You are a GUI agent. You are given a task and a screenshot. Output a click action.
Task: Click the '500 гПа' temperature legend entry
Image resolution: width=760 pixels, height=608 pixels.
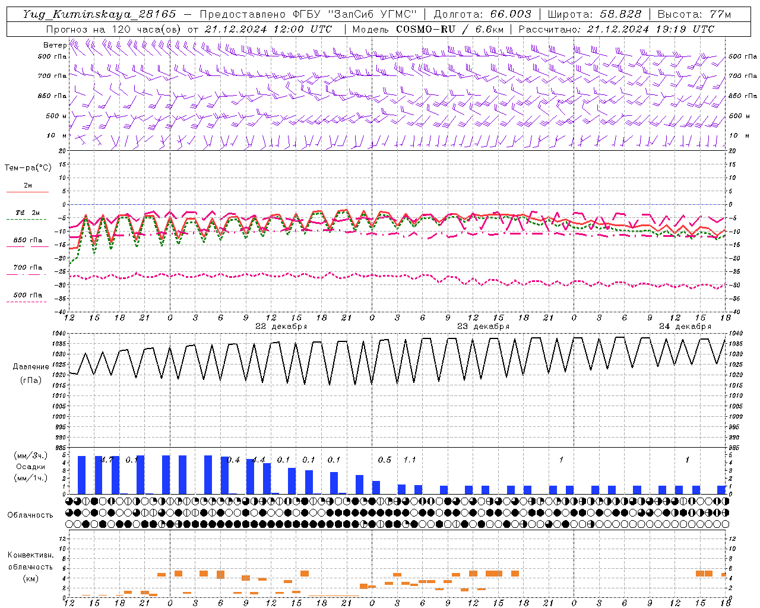[28, 295]
